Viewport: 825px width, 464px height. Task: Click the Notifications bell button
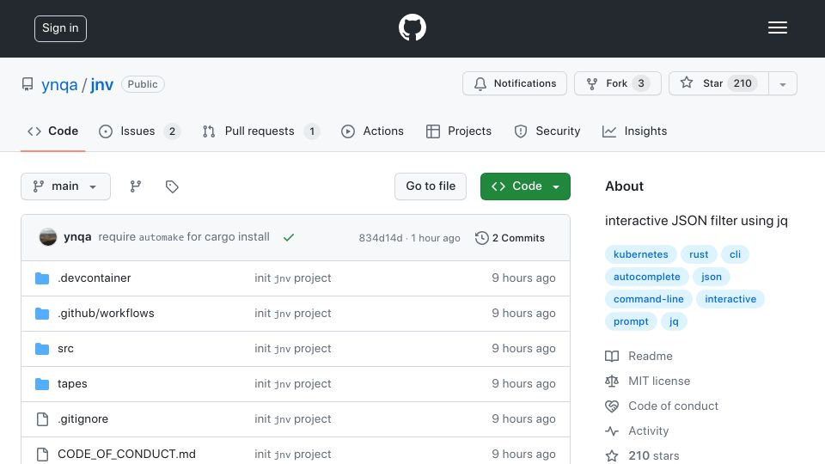pos(515,83)
